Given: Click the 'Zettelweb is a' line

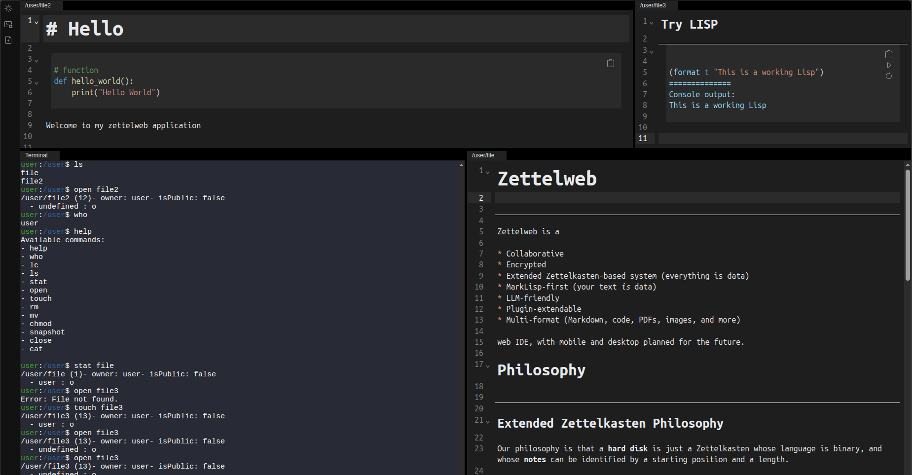Looking at the screenshot, I should (528, 232).
